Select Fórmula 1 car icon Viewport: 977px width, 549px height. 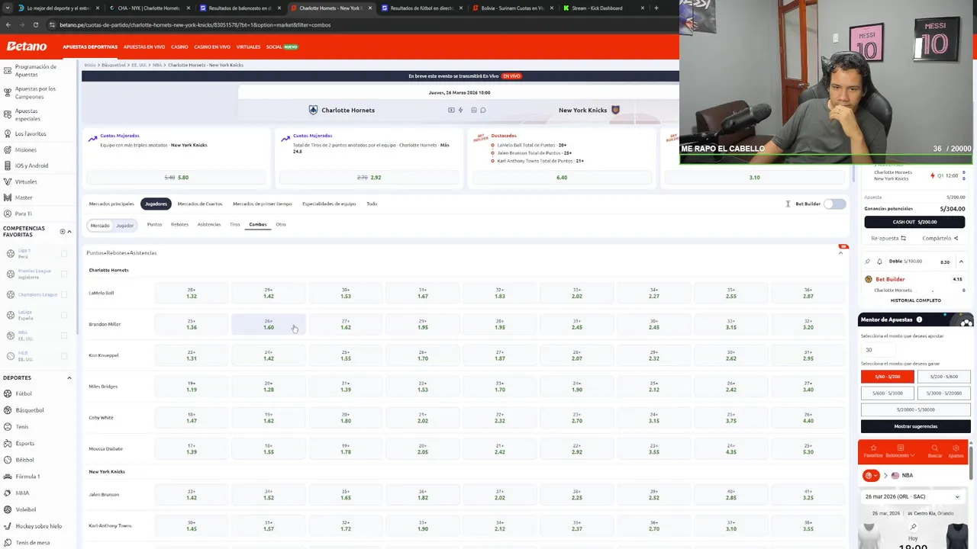pyautogui.click(x=8, y=476)
